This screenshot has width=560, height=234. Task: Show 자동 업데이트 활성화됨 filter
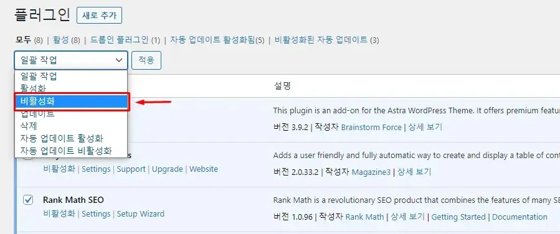click(217, 40)
